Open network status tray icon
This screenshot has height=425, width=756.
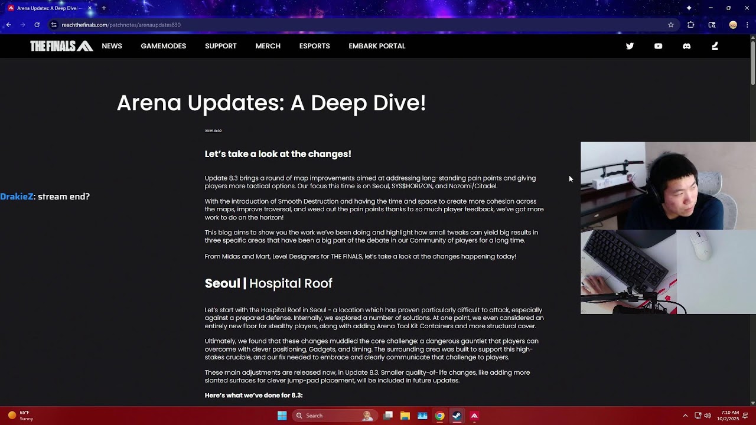pyautogui.click(x=698, y=416)
